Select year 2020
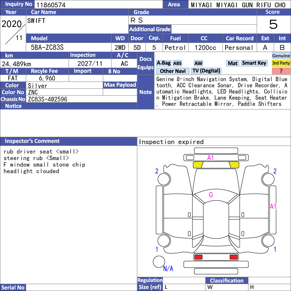291x291 pixels. point(12,24)
